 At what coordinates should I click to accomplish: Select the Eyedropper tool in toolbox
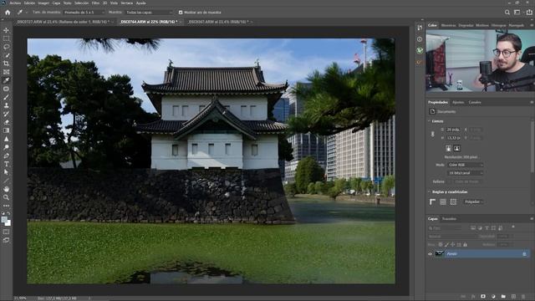tap(6, 80)
